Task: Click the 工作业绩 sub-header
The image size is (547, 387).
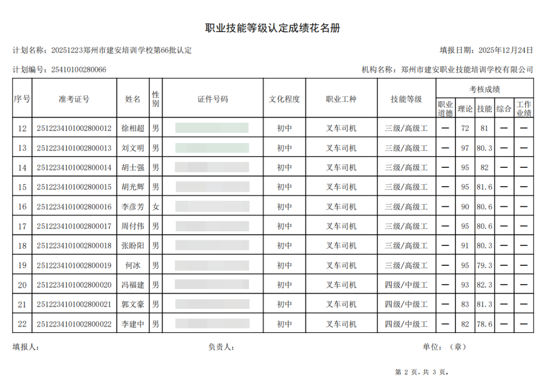Action: [x=524, y=109]
